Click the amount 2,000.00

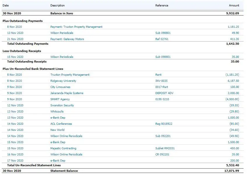(x=233, y=93)
